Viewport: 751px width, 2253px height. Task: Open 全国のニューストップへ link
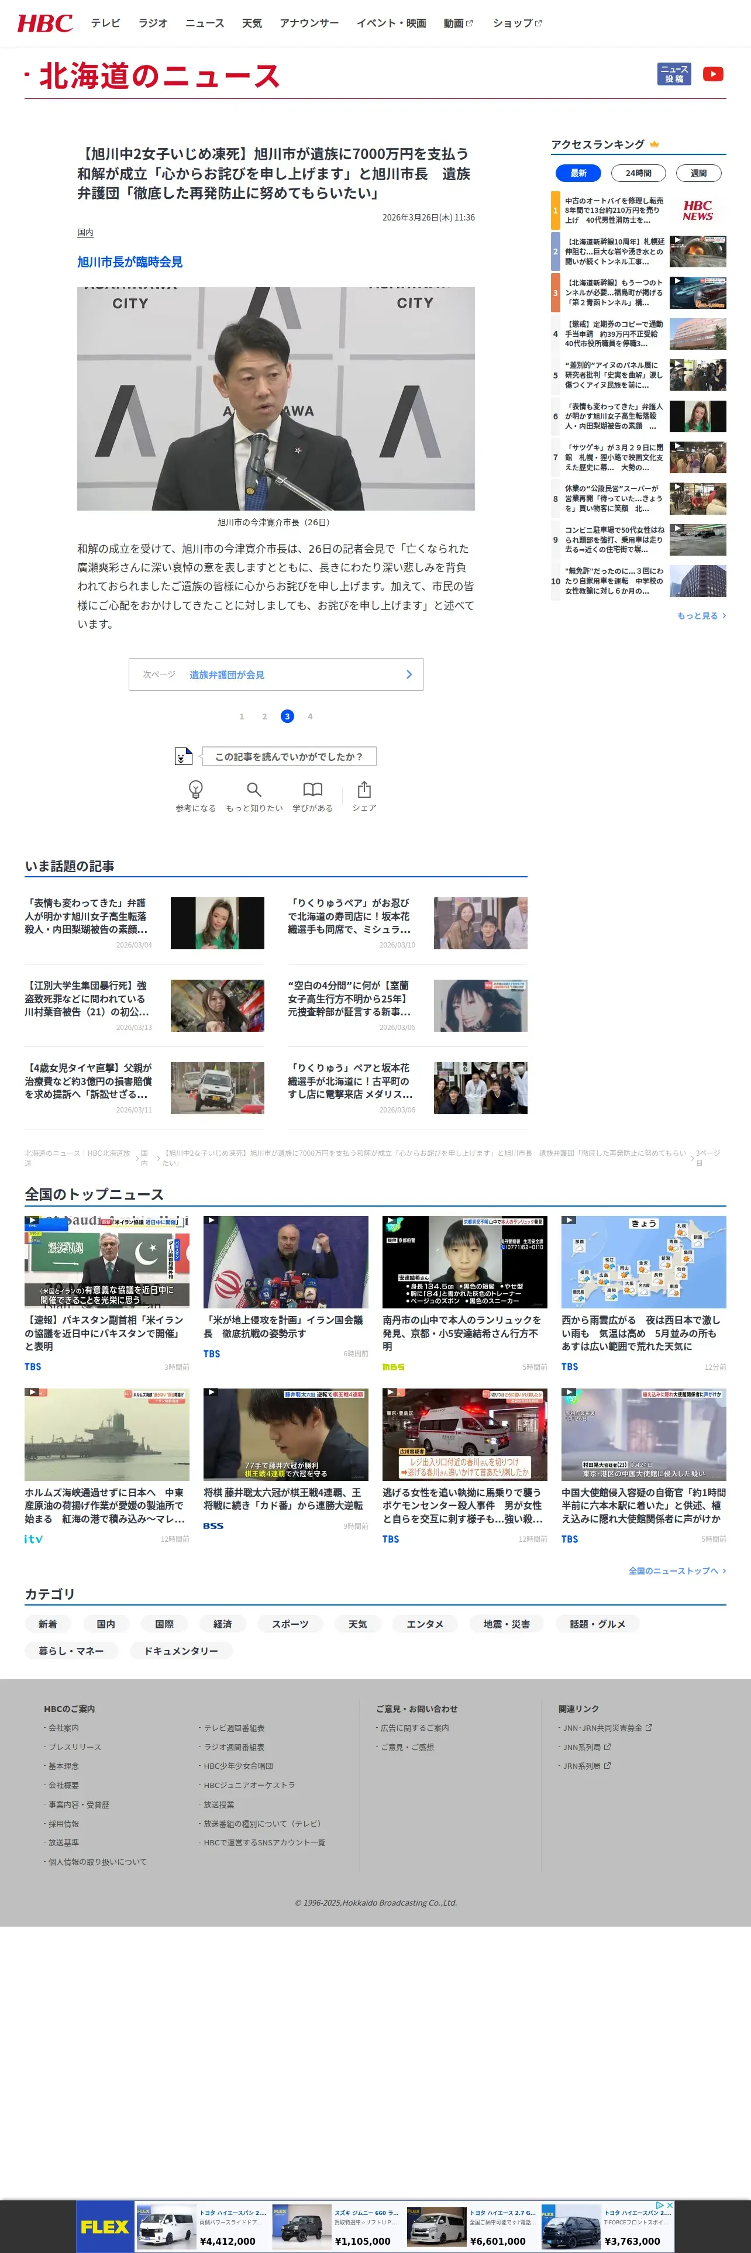point(677,1571)
